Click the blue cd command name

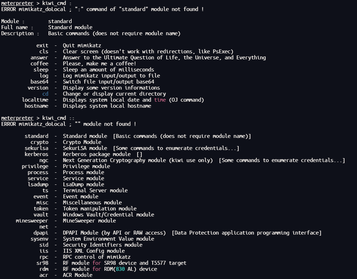pyautogui.click(x=45, y=94)
